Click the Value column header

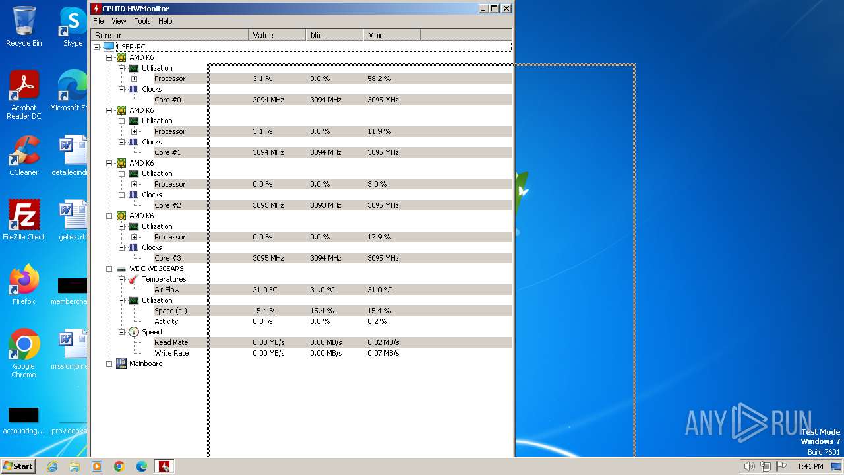[x=277, y=35]
